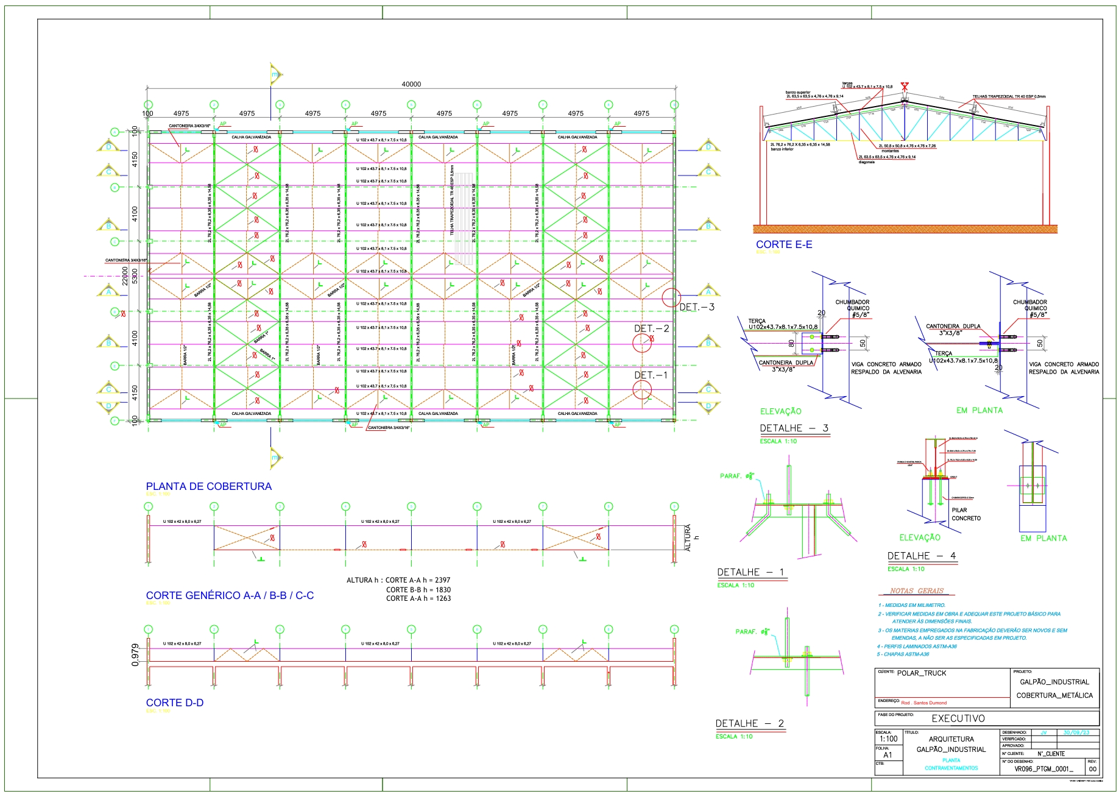Select client name "POLAR_TRUCK" in title block
Image resolution: width=1119 pixels, height=794 pixels.
coord(922,673)
